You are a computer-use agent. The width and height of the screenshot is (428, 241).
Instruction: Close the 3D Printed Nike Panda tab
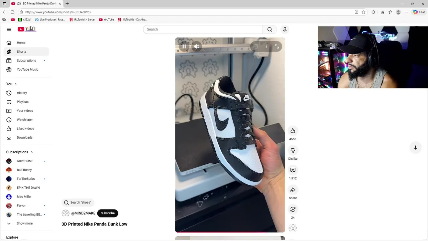[60, 4]
